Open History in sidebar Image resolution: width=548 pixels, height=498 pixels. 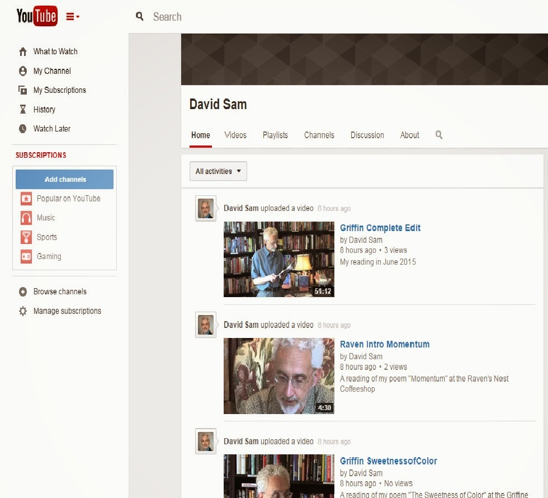pos(44,110)
